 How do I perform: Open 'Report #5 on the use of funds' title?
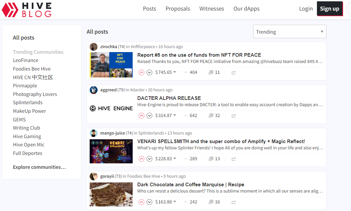click(x=199, y=55)
